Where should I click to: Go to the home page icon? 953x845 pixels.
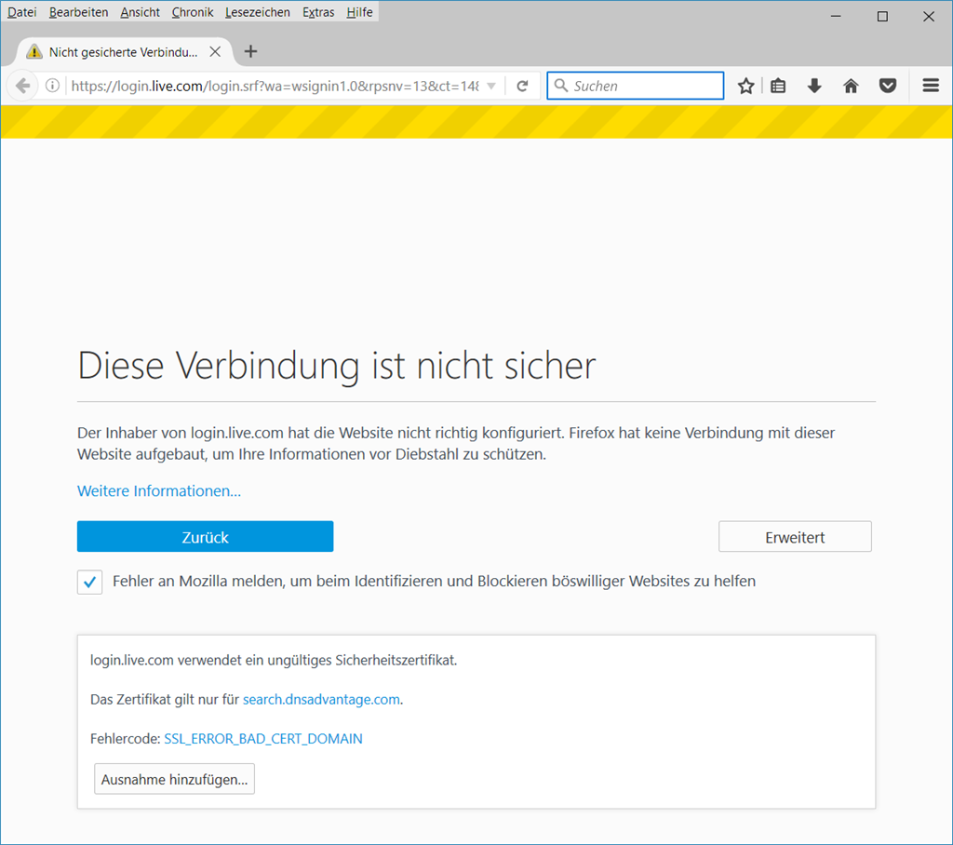click(851, 86)
